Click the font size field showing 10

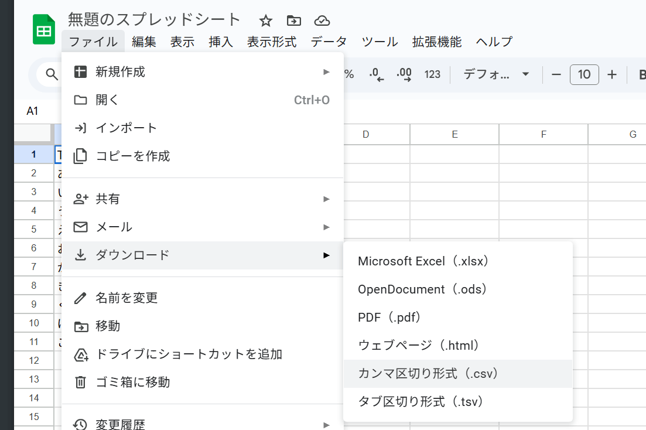584,74
